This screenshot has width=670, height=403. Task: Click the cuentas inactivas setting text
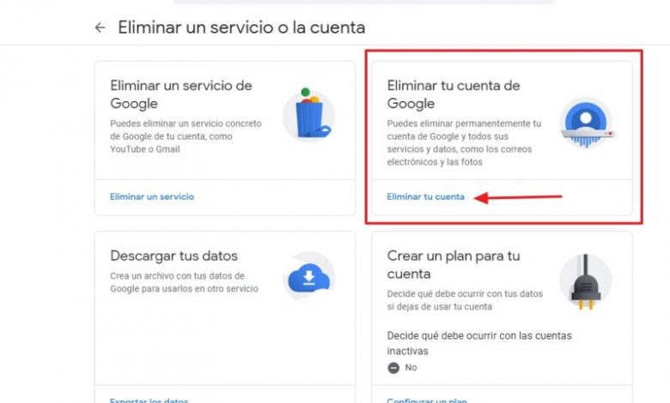479,343
